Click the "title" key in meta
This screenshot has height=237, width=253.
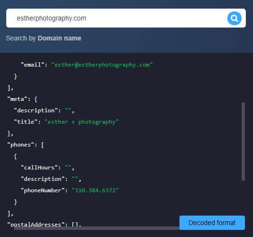pyautogui.click(x=26, y=122)
